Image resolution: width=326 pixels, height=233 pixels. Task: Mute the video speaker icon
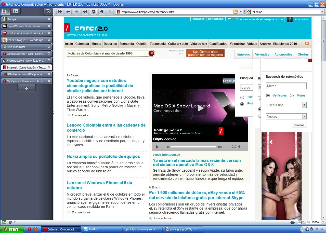[x=239, y=147]
